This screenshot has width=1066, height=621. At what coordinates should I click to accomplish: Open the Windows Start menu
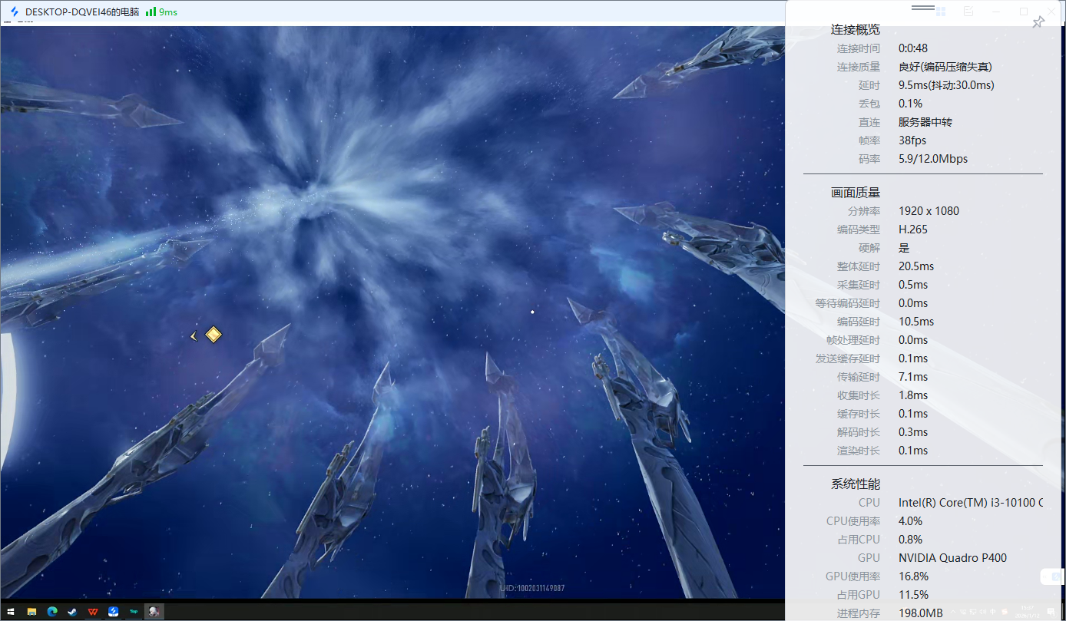12,612
